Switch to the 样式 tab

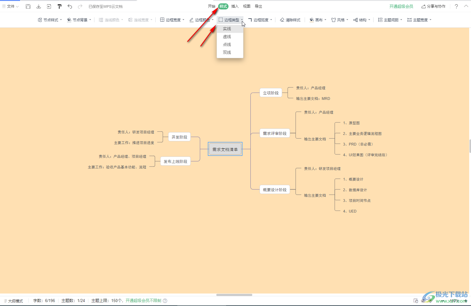coord(223,6)
